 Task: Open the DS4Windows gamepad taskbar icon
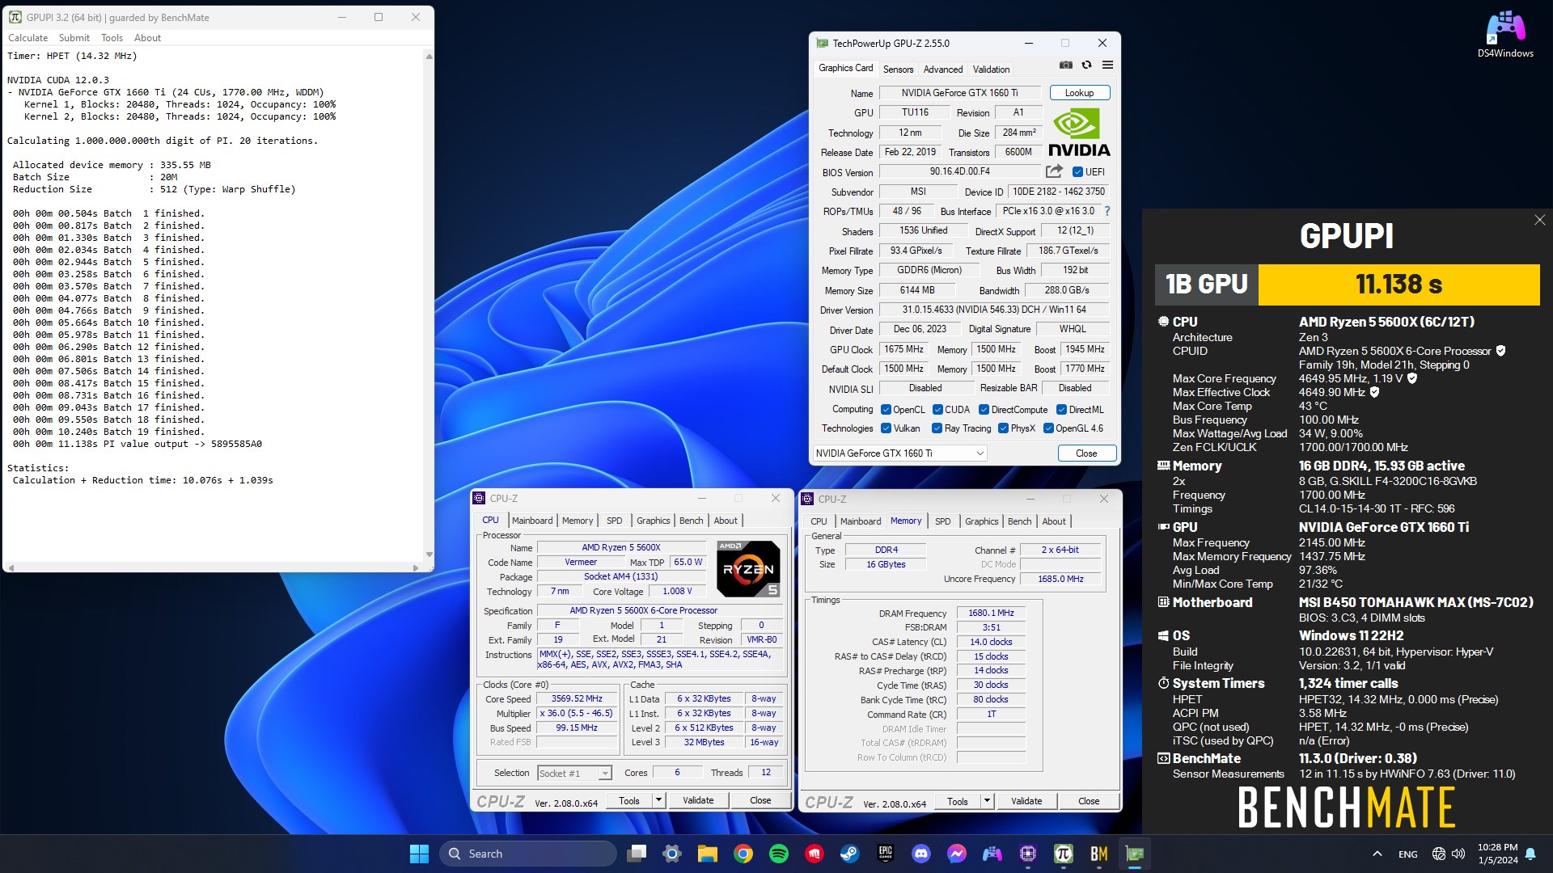point(992,854)
